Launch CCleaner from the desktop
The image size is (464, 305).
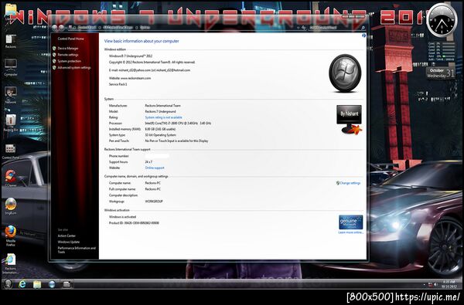(11, 178)
